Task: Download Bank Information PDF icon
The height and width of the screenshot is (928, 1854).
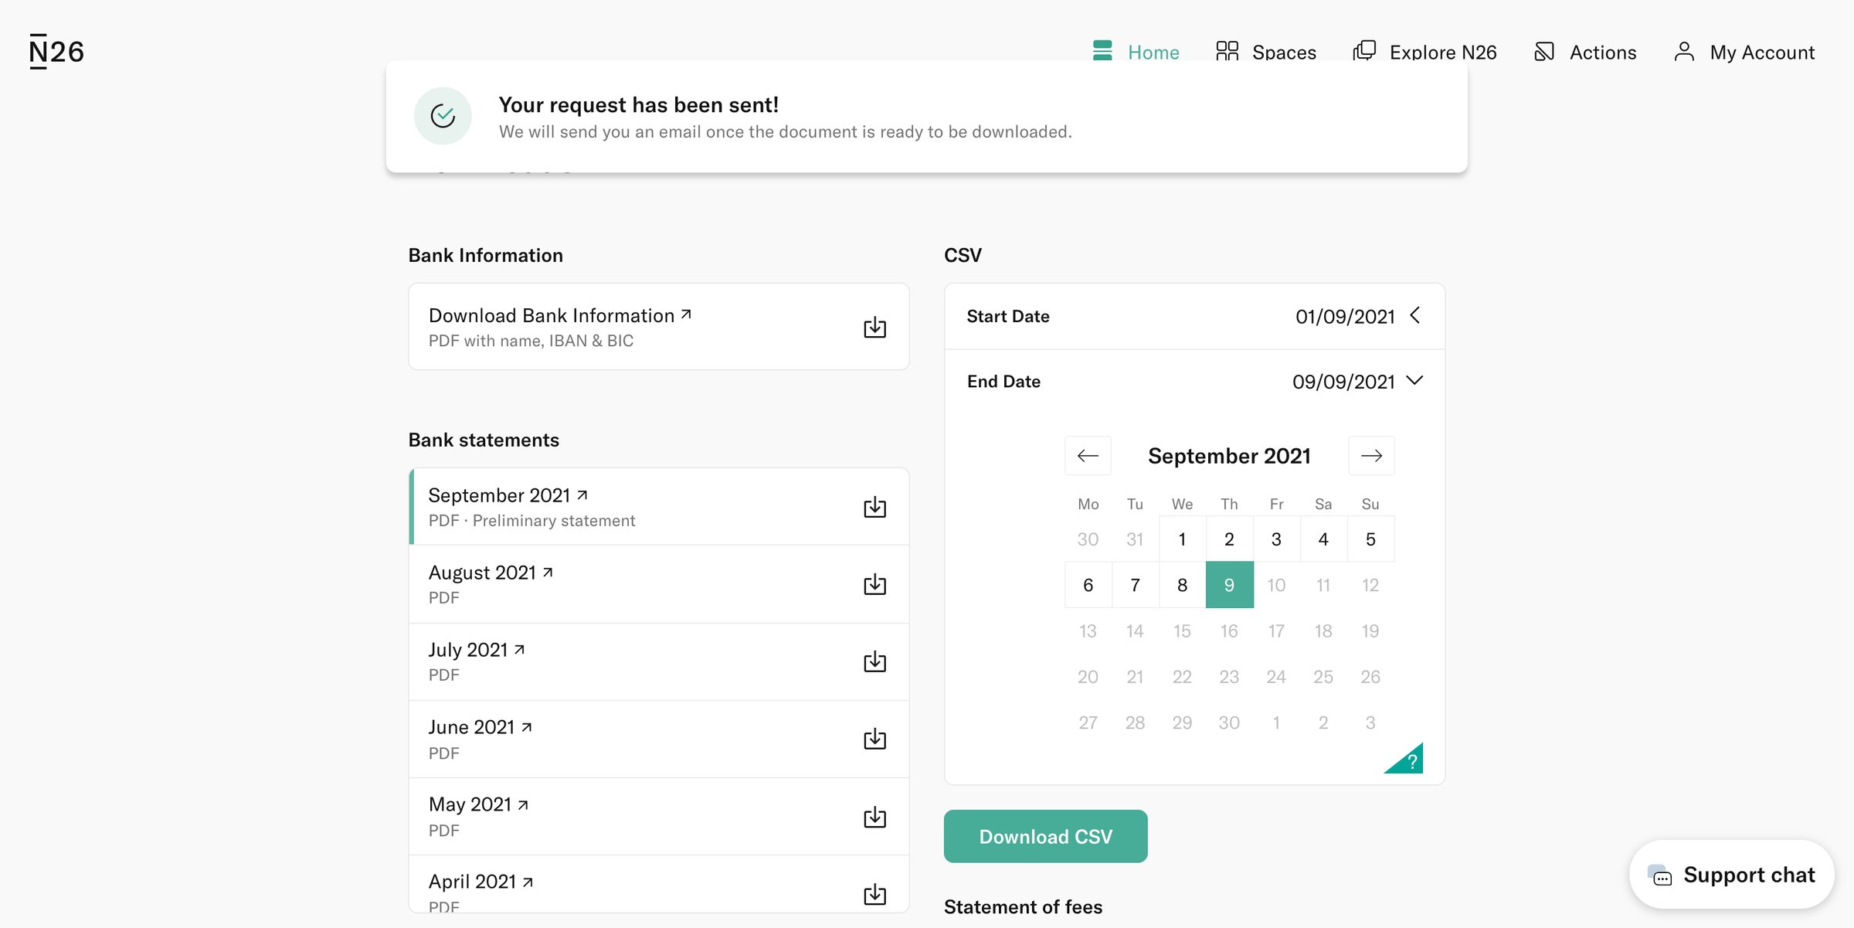Action: pyautogui.click(x=874, y=328)
